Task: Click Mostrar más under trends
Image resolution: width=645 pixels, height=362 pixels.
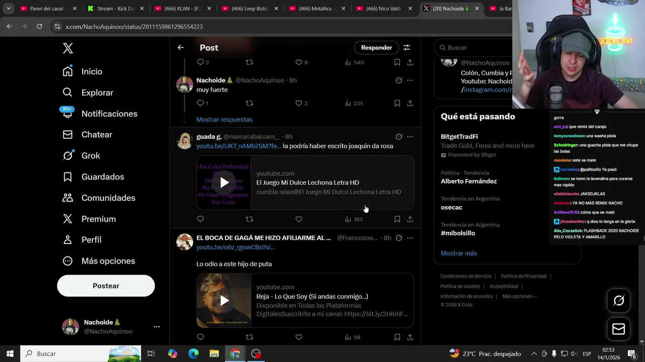Action: [459, 253]
